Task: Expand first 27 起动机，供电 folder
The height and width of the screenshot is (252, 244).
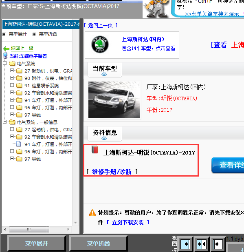Action: 12,70
